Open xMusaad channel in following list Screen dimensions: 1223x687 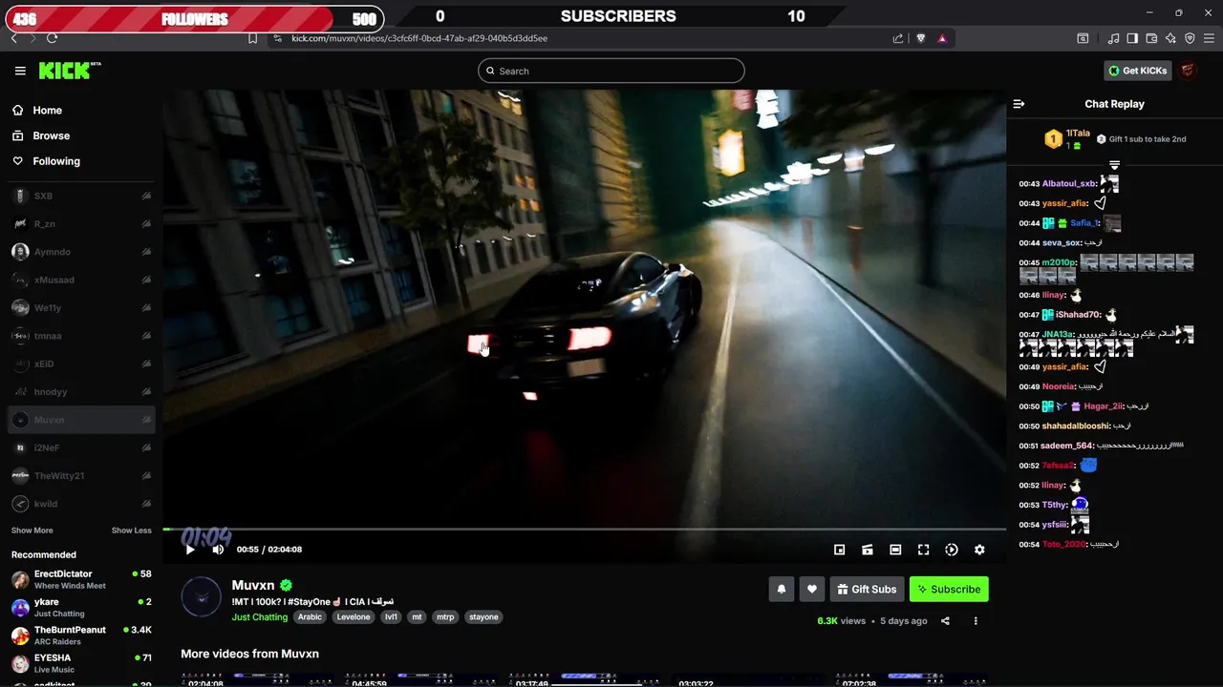81,280
